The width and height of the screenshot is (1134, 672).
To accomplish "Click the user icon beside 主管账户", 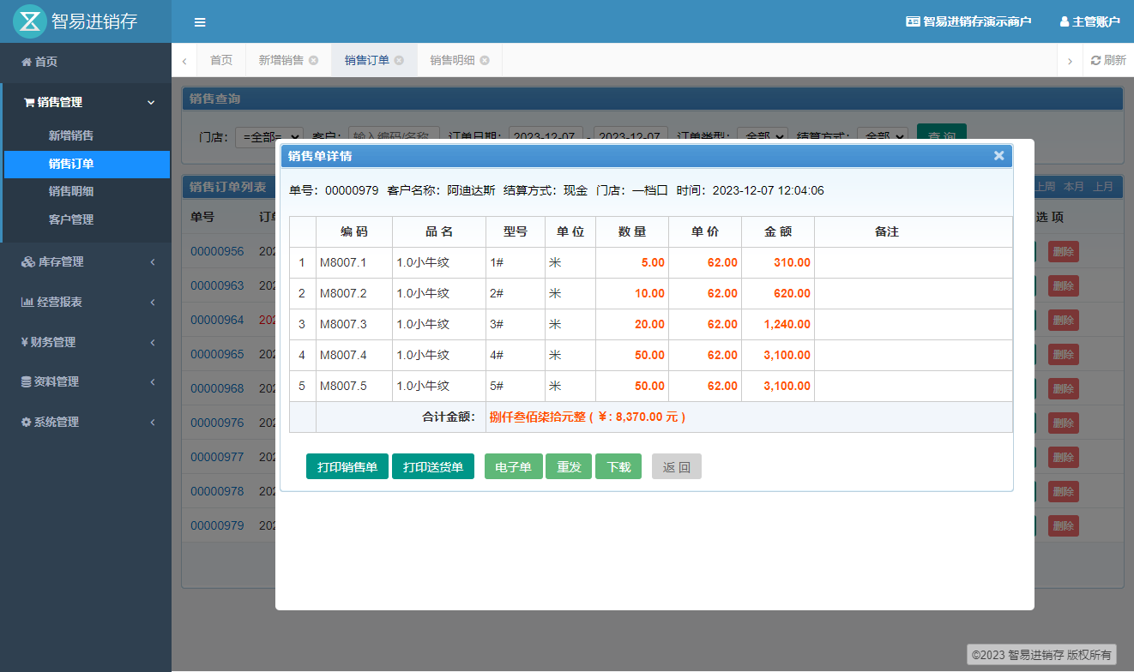I will (1065, 21).
